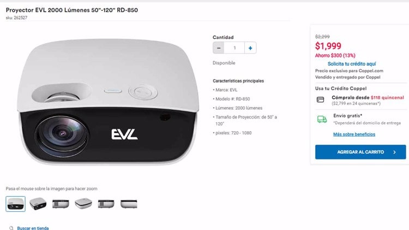The width and height of the screenshot is (409, 230).
Task: Decrease quantity with the minus button
Action: (x=219, y=48)
